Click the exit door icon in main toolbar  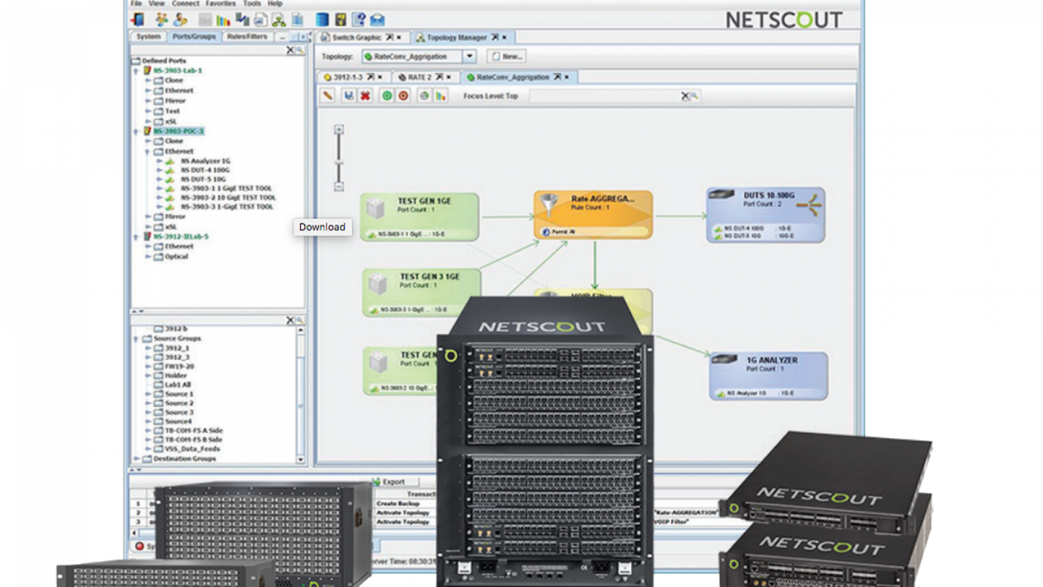(x=137, y=20)
